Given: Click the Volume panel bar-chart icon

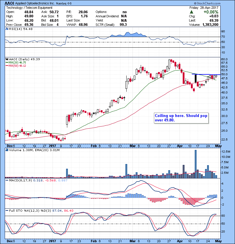Looking at the screenshot, I should (7, 150).
